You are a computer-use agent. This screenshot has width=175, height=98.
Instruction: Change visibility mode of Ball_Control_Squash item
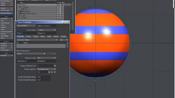tap(60, 13)
